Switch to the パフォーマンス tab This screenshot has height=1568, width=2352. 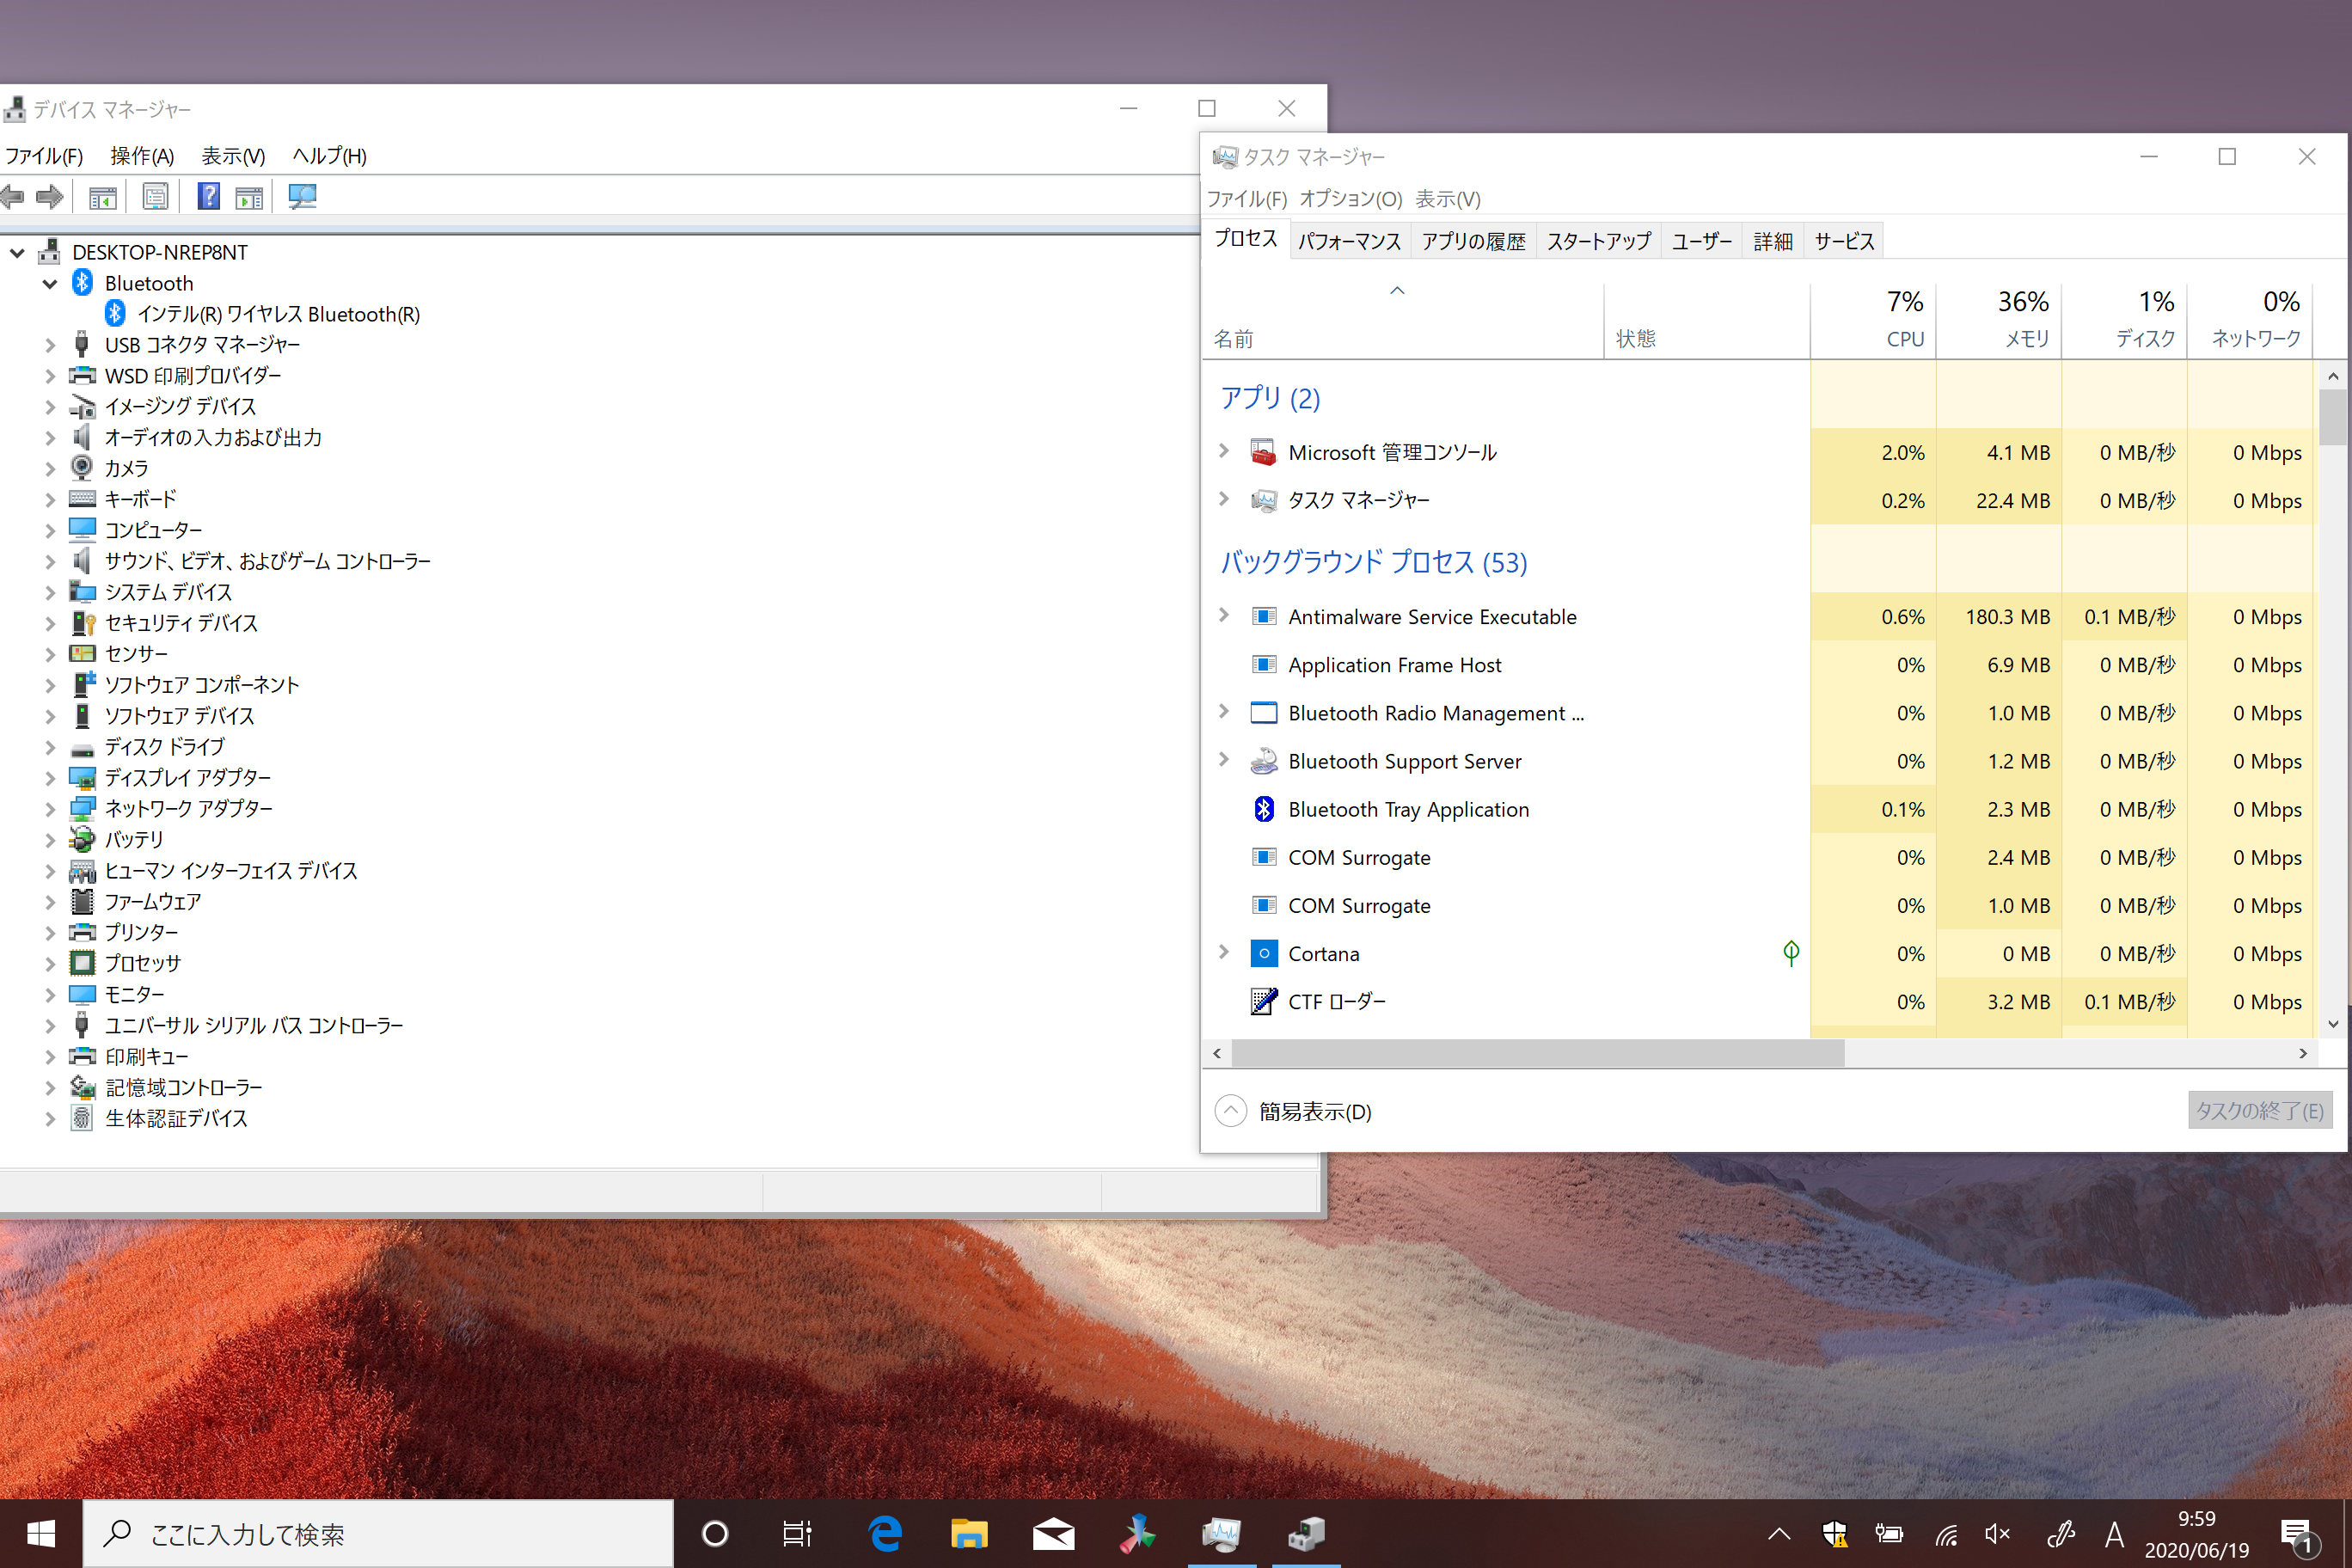click(x=1349, y=241)
